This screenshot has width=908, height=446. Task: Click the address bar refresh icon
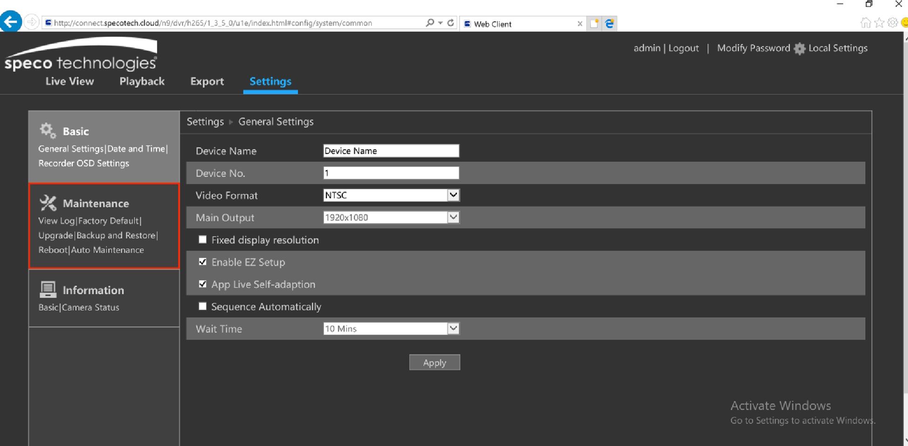(450, 23)
